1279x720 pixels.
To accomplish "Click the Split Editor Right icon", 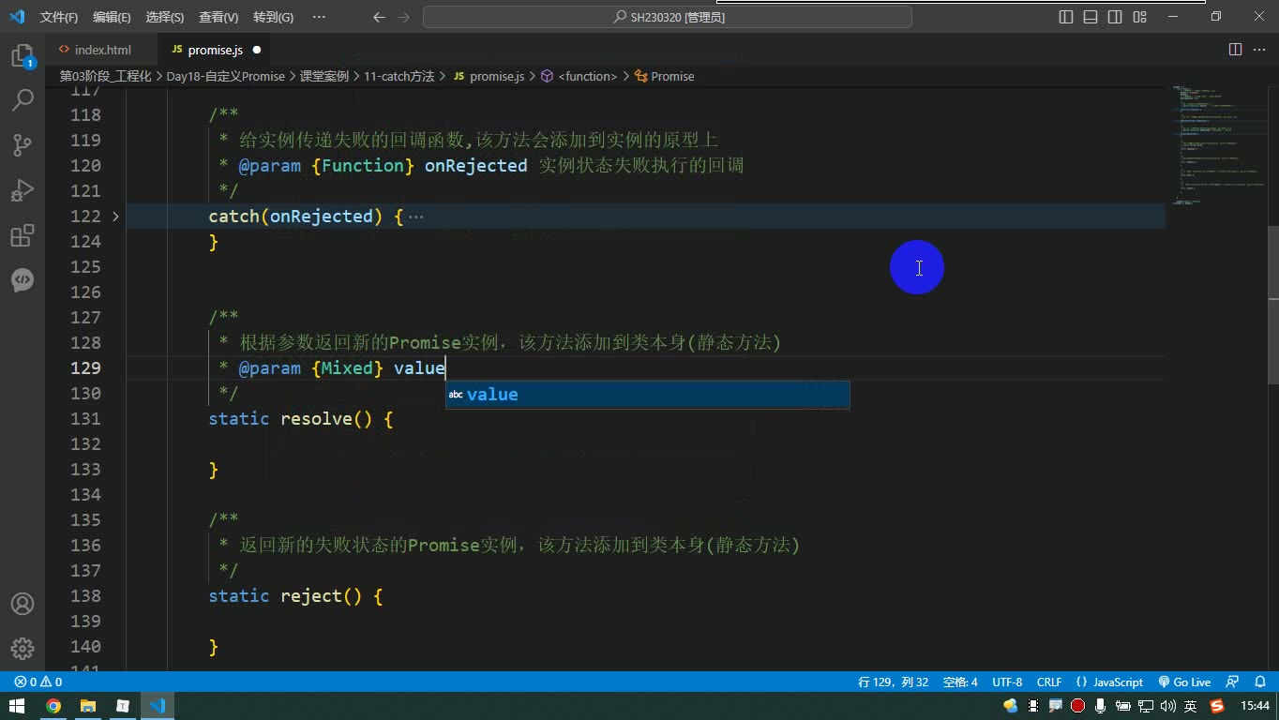I will 1235,50.
